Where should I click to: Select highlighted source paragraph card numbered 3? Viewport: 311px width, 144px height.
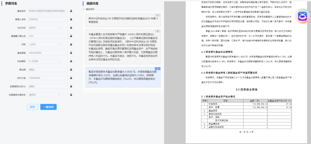tap(123, 77)
